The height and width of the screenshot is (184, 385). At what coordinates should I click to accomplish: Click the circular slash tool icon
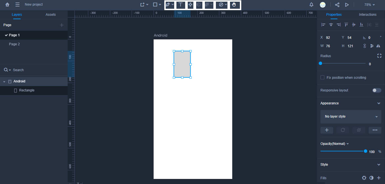click(x=221, y=5)
